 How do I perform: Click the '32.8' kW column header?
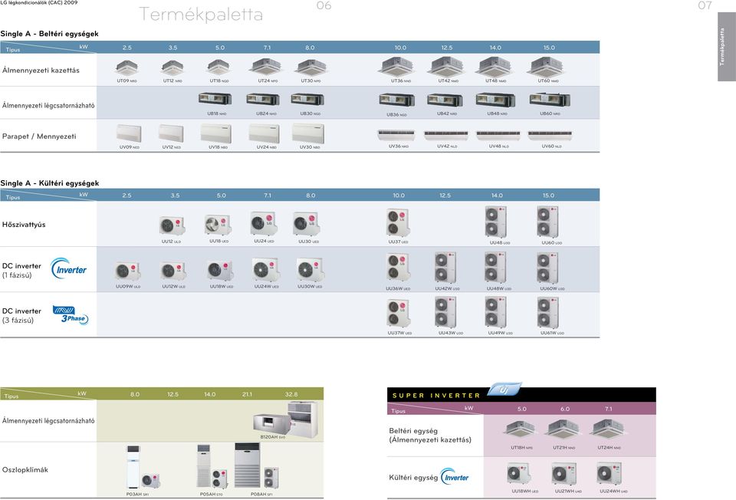tap(291, 394)
